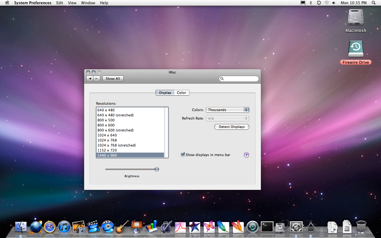Click System Preferences gear in dock
Viewport: 381px width, 238px height.
coord(296,227)
